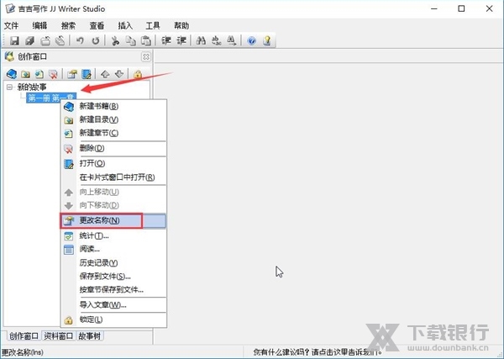Screen dimensions: 504x359
Task: Click New Directory icon in panel toolbar
Action: [x=25, y=74]
